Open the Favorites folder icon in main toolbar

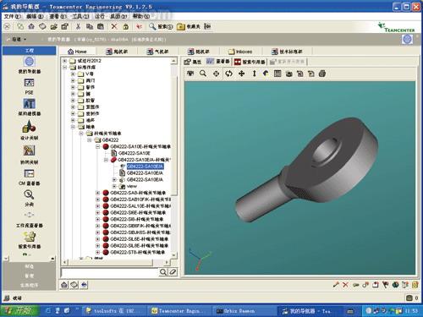(x=181, y=27)
